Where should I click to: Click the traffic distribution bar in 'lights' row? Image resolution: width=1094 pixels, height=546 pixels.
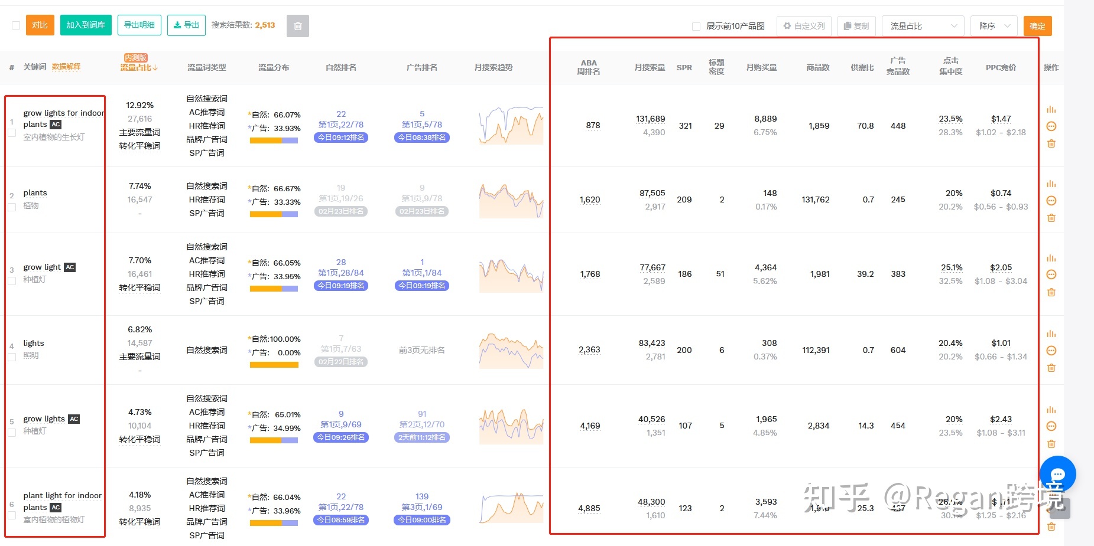274,365
